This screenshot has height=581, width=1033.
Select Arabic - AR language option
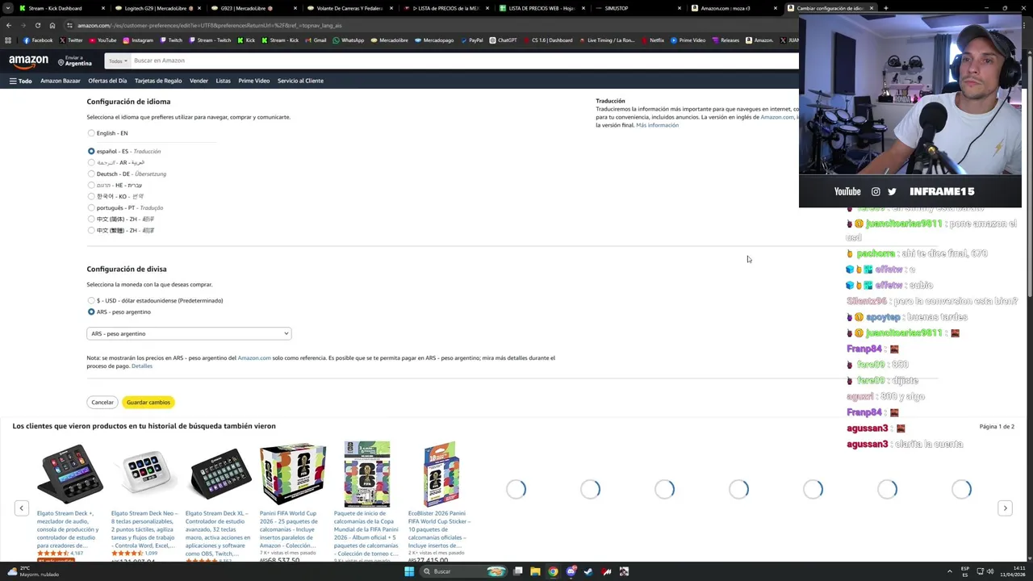pyautogui.click(x=91, y=162)
